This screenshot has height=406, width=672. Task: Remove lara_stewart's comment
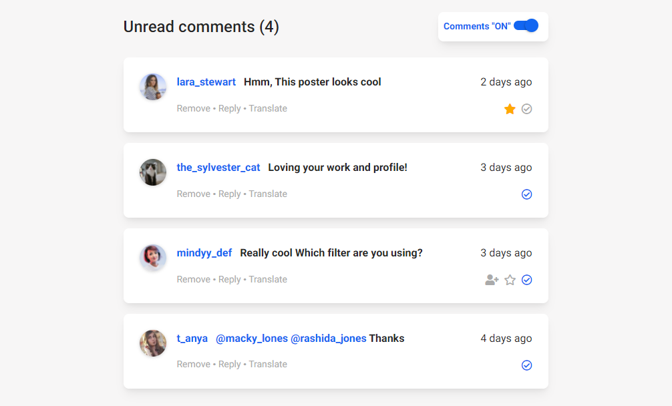[x=193, y=108]
